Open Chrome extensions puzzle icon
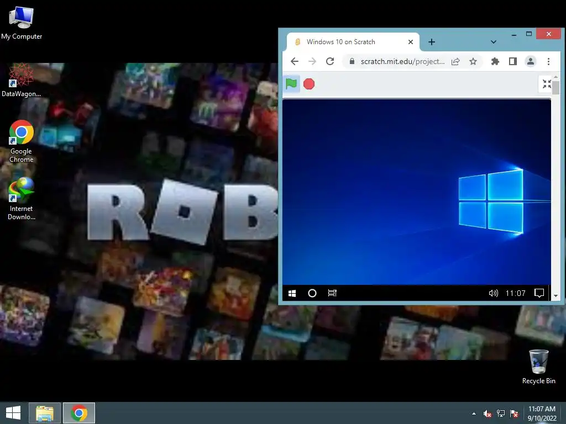 [495, 61]
